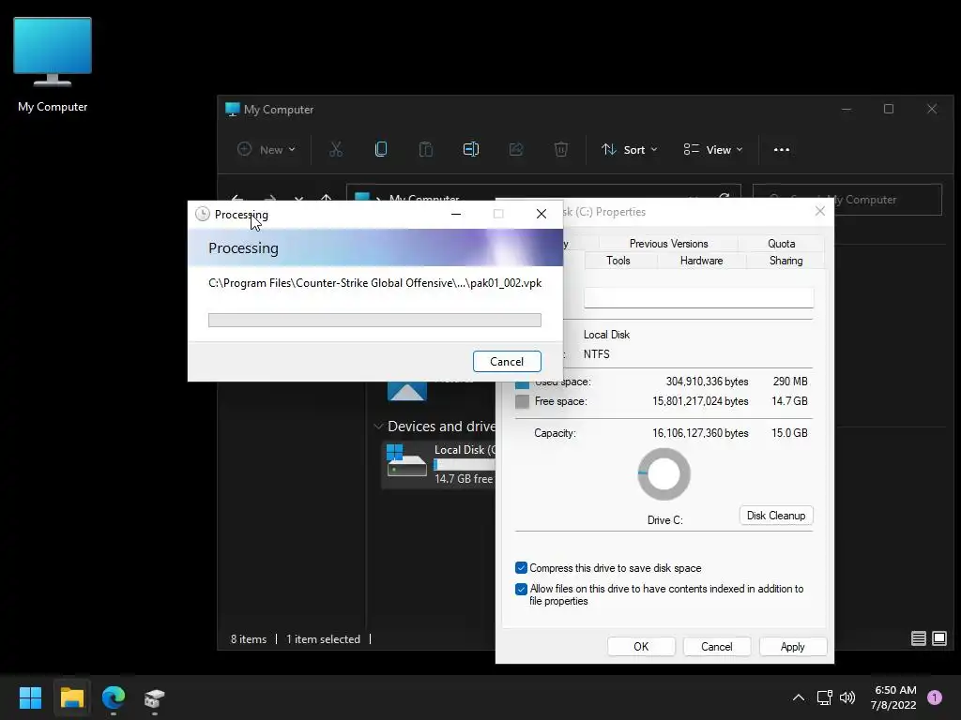961x720 pixels.
Task: Click the Disk Cleanup button
Action: [x=776, y=515]
